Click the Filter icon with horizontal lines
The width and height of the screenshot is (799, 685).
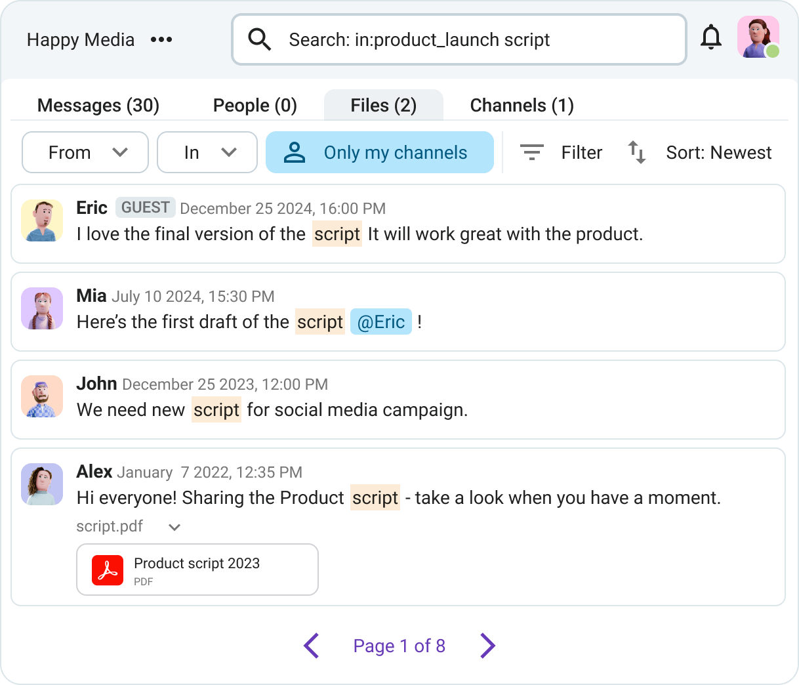(x=532, y=152)
